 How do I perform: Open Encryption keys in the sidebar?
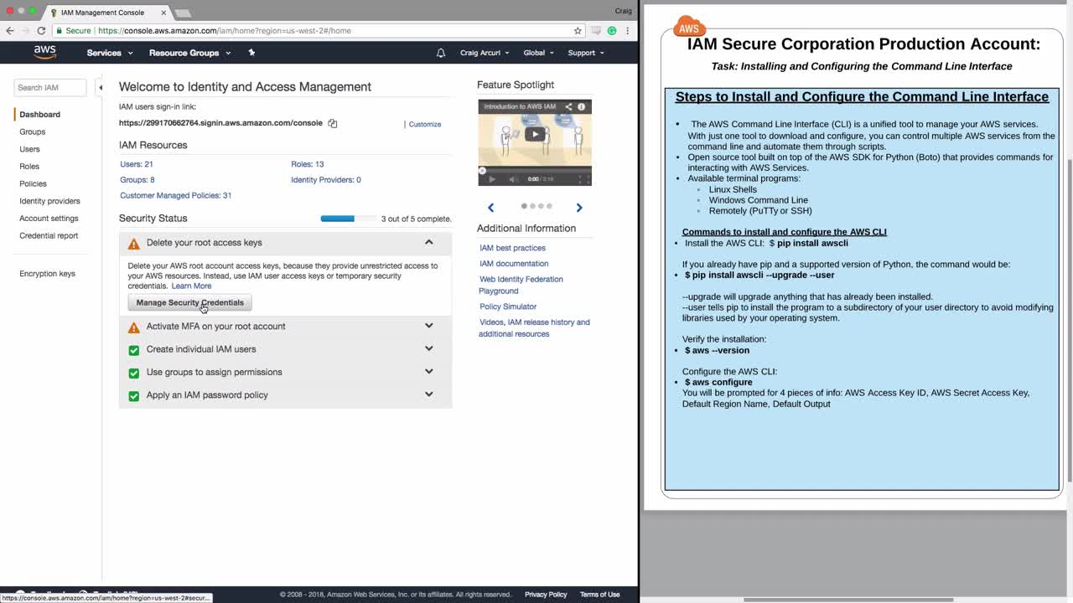pyautogui.click(x=47, y=274)
